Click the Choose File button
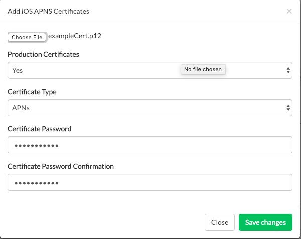 (x=27, y=37)
